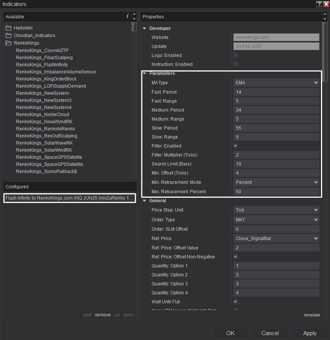
Task: Open the Ref. Price dropdown
Action: click(276, 239)
